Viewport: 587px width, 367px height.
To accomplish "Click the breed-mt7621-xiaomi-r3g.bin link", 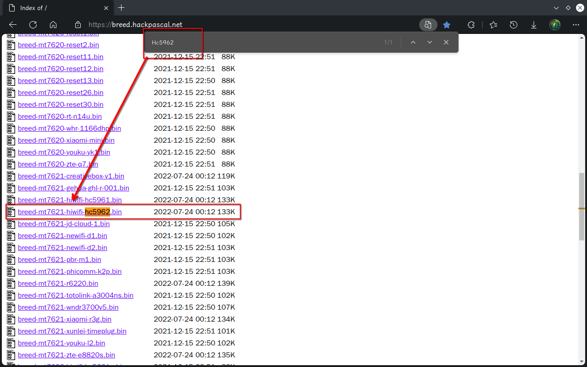I will 64,319.
